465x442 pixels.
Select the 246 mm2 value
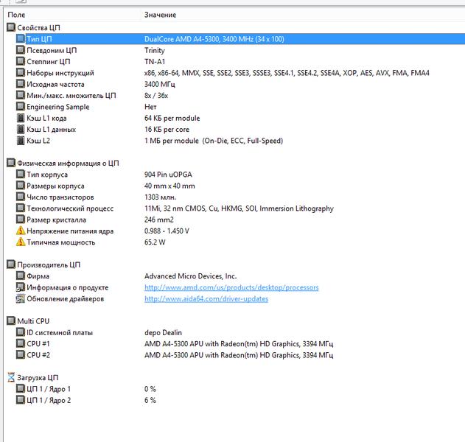159,220
